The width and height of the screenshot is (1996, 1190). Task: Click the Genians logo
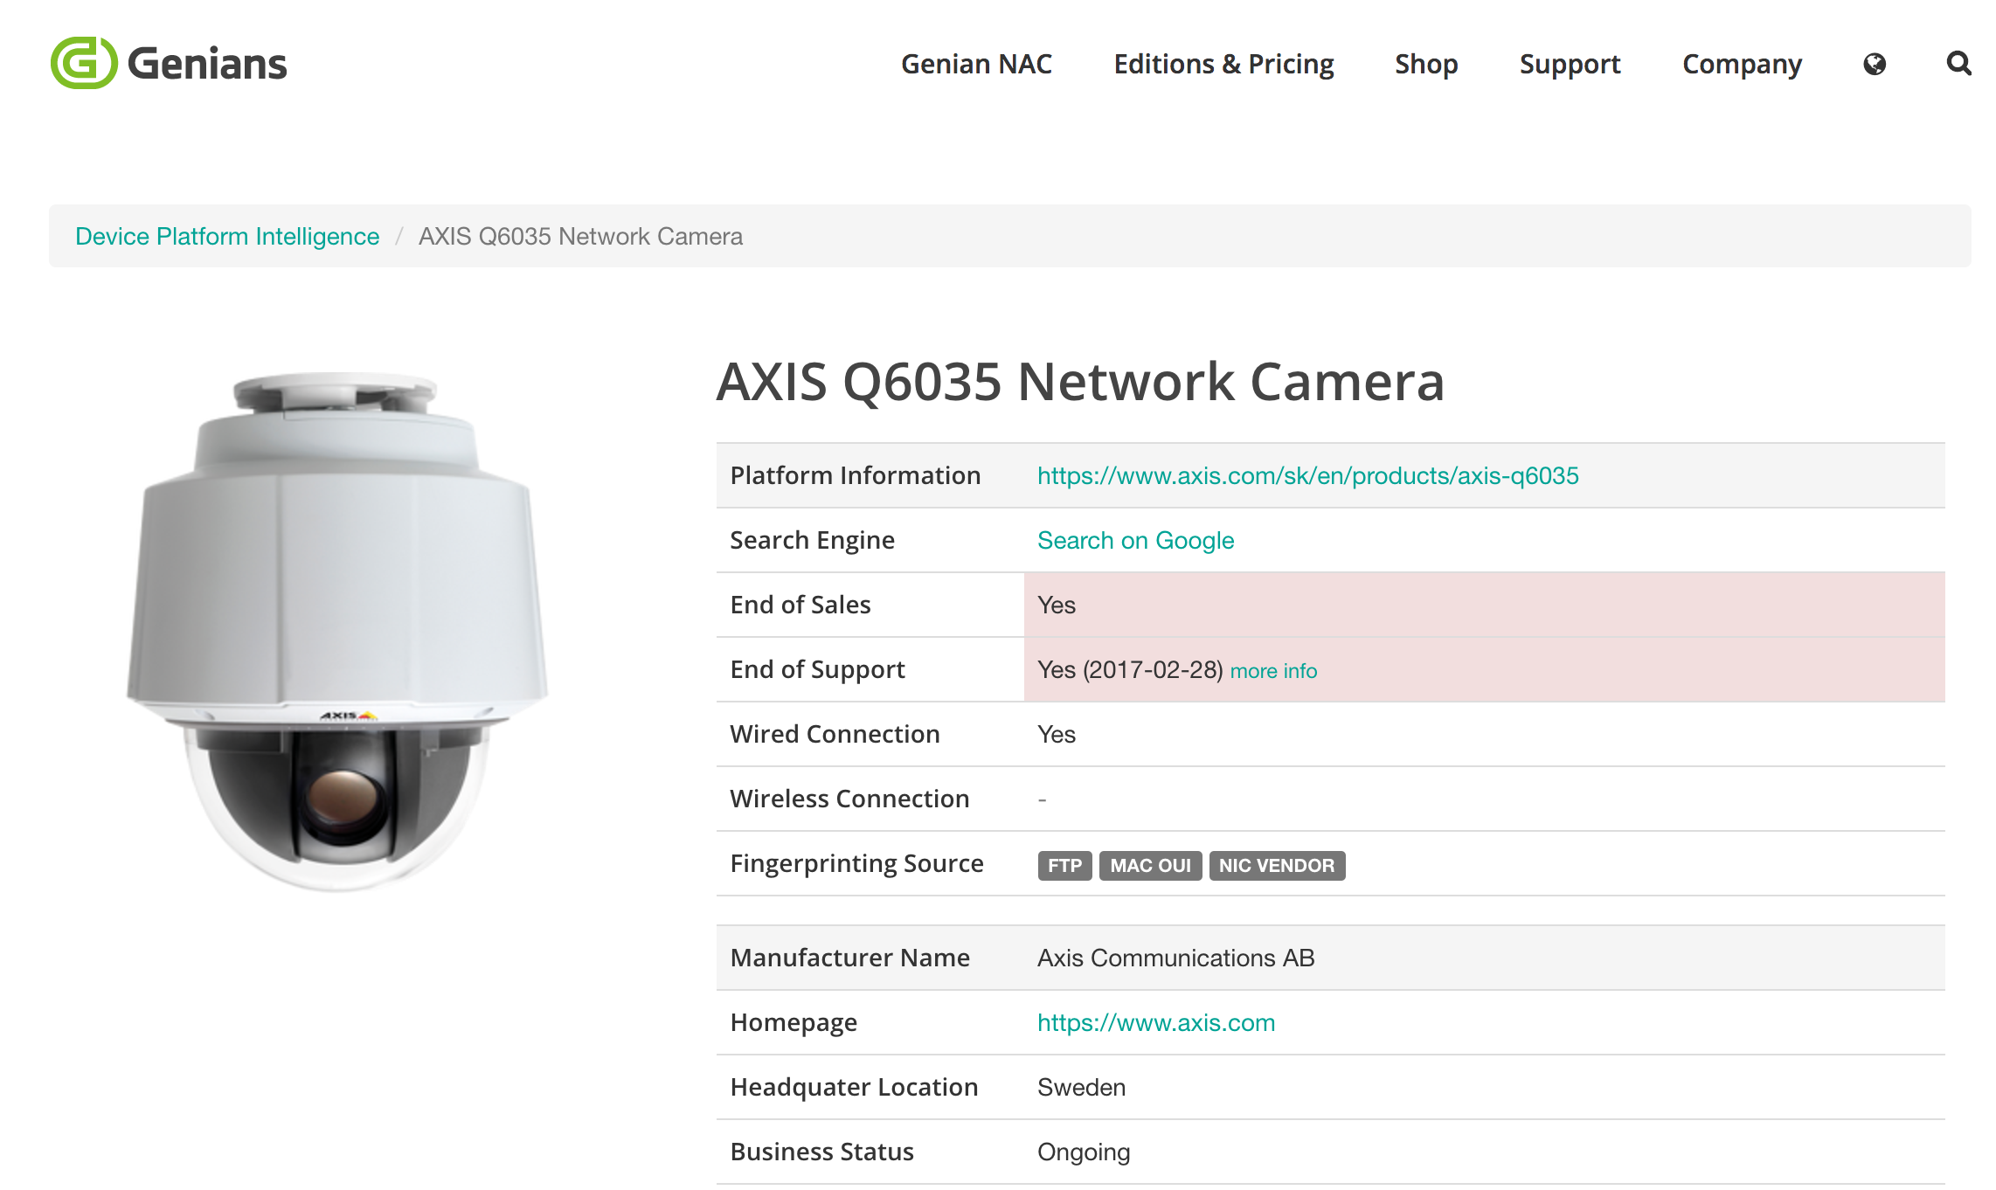pos(169,63)
